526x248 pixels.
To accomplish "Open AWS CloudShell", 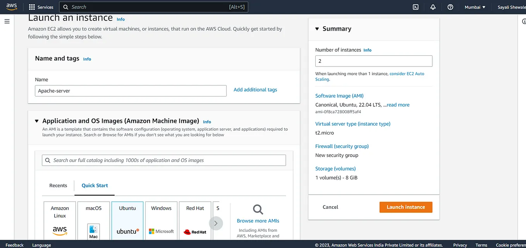I will click(415, 7).
